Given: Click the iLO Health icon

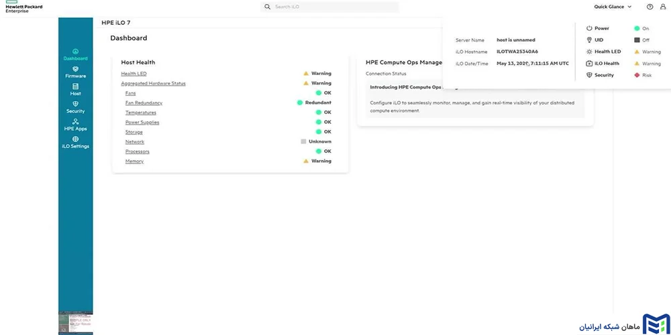Looking at the screenshot, I should click(589, 63).
